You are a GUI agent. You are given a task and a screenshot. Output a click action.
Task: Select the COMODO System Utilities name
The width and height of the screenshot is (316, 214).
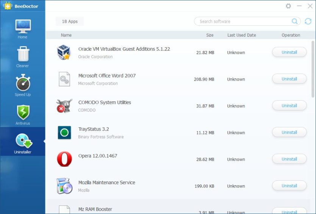(x=104, y=102)
